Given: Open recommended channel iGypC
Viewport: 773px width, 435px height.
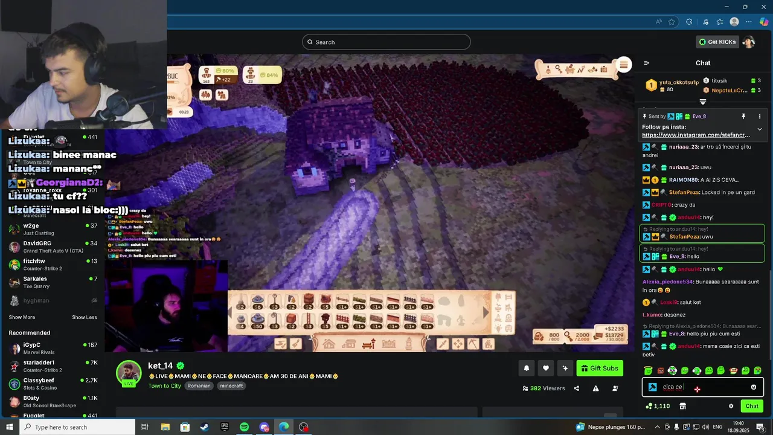Looking at the screenshot, I should (x=53, y=348).
